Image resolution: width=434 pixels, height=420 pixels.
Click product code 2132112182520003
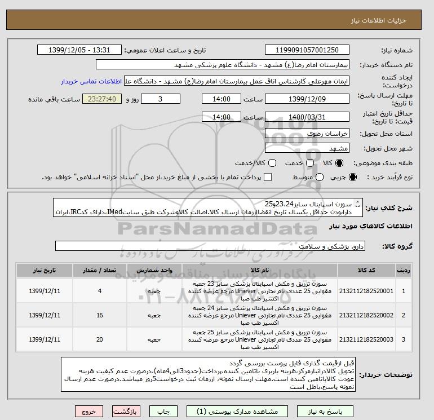366,339
